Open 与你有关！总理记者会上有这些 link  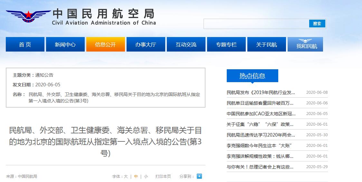pyautogui.click(x=260, y=167)
